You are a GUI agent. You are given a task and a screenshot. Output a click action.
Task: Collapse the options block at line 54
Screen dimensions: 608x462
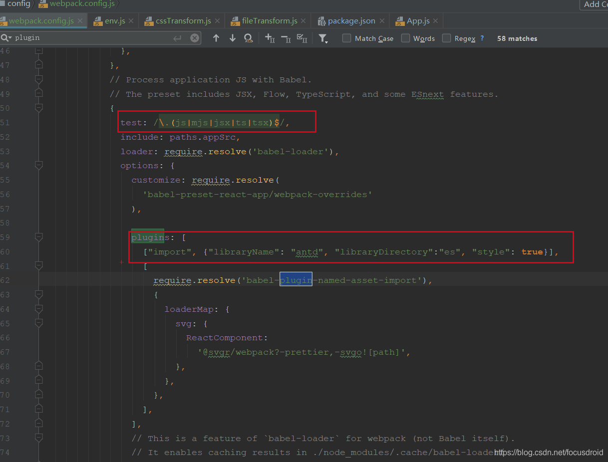tap(39, 166)
